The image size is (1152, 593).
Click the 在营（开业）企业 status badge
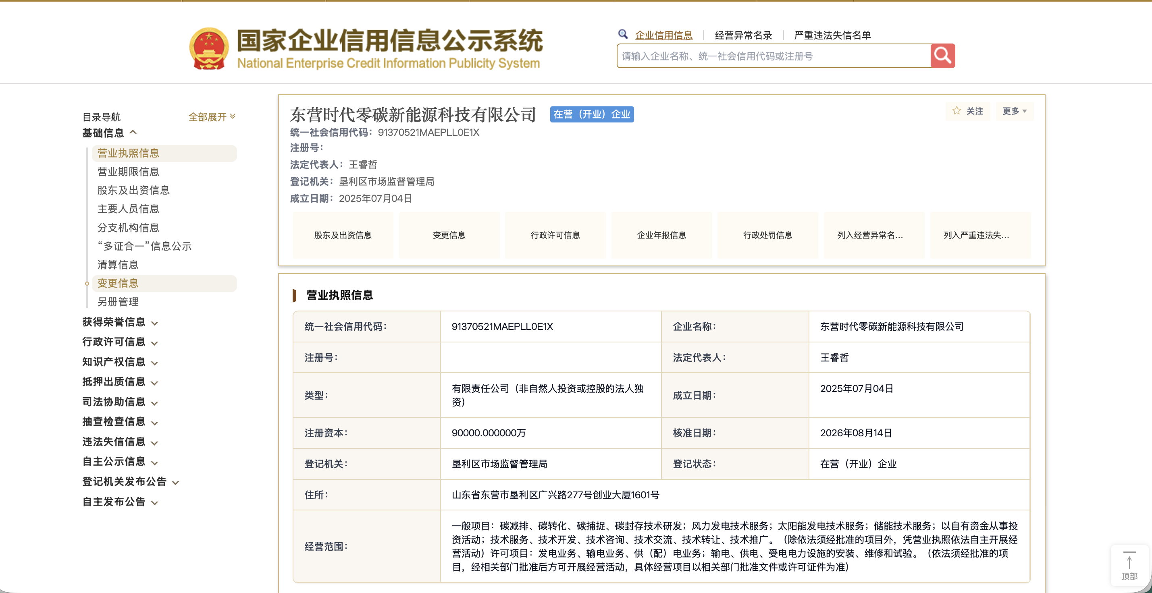point(592,114)
